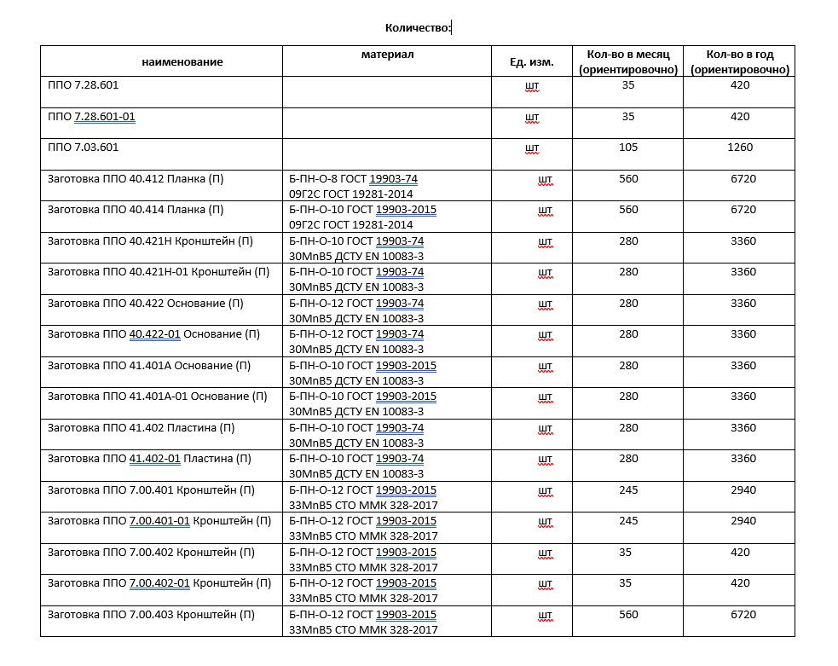The width and height of the screenshot is (838, 666).
Task: Click 'Заготовка ППО 7.00.402-01 Кронштейн (П)'
Action: 159,583
